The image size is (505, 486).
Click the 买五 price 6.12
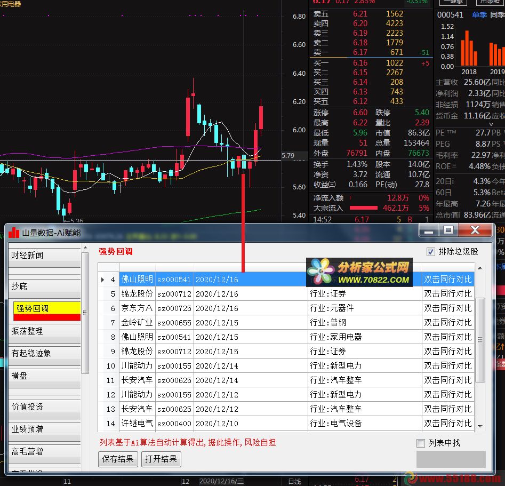pos(360,101)
